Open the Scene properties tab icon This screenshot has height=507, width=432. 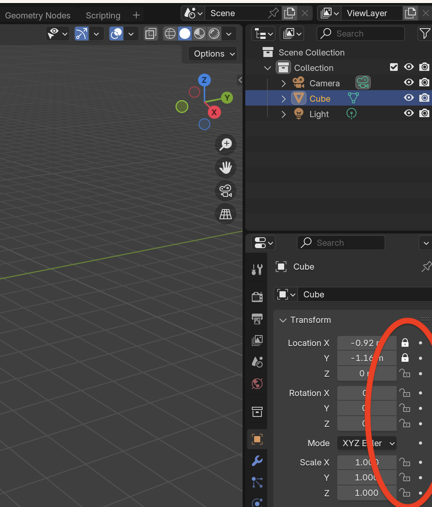(257, 362)
